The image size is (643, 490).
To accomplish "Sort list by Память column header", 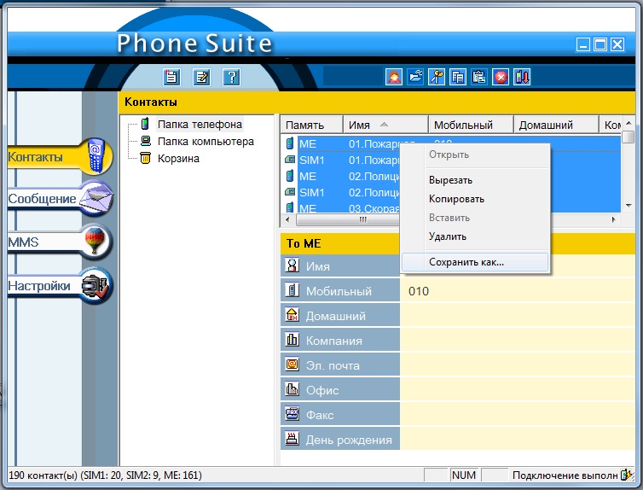I will pos(311,125).
